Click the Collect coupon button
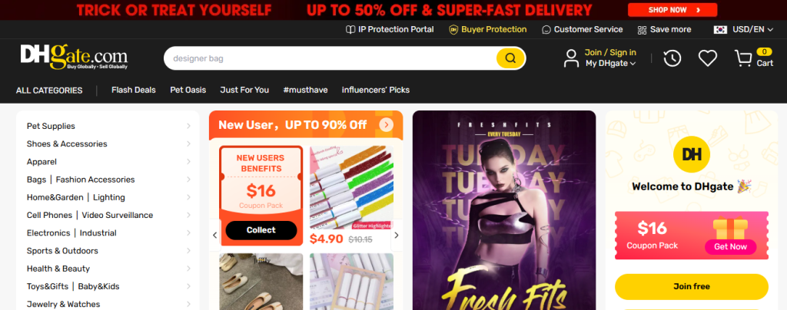 pyautogui.click(x=261, y=230)
